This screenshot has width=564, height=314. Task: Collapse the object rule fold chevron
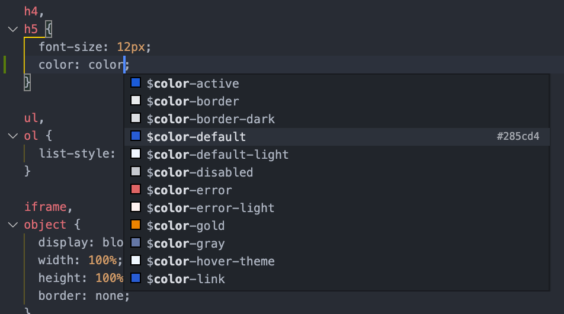coord(12,225)
